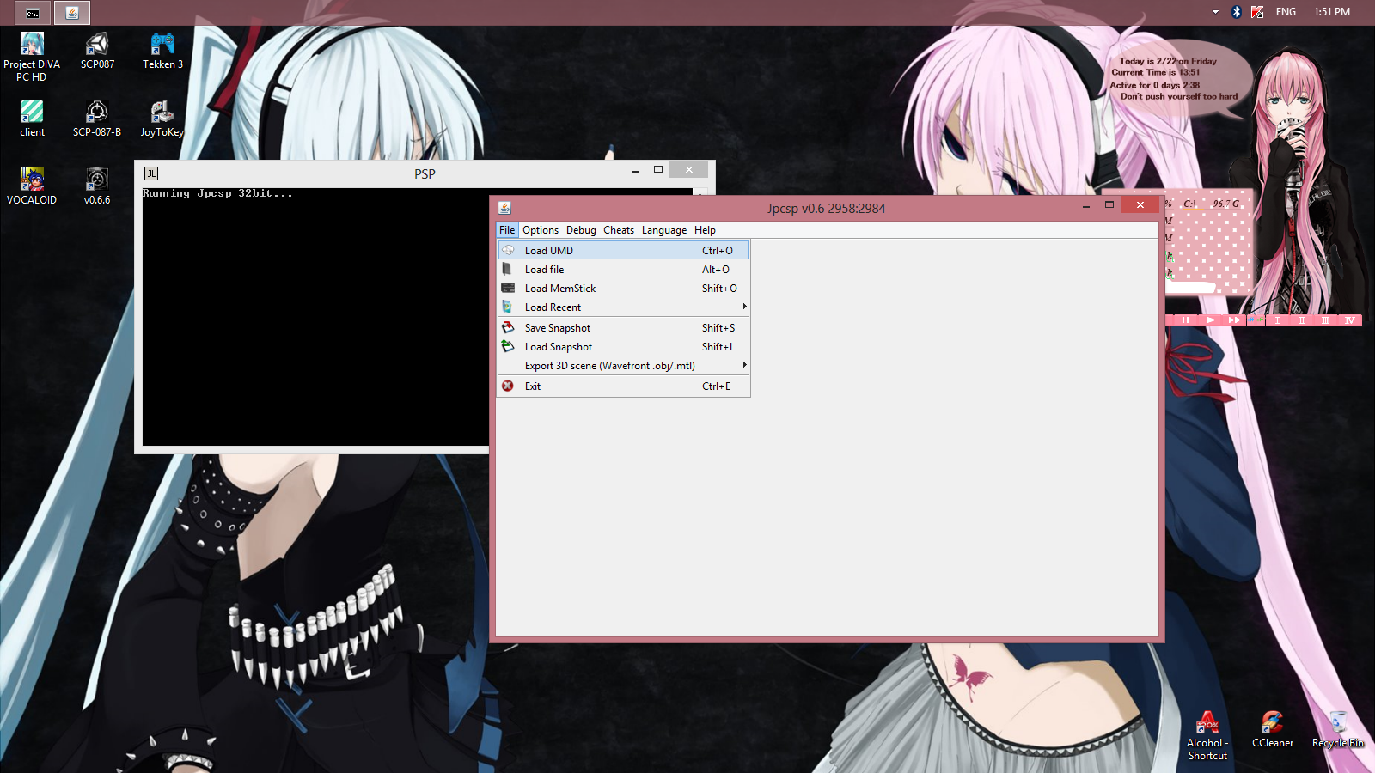Select preset IV on the music widget
Viewport: 1375px width, 773px height.
click(x=1349, y=320)
